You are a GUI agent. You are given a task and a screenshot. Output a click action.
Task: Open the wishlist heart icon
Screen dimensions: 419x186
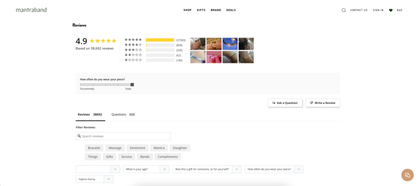[390, 10]
